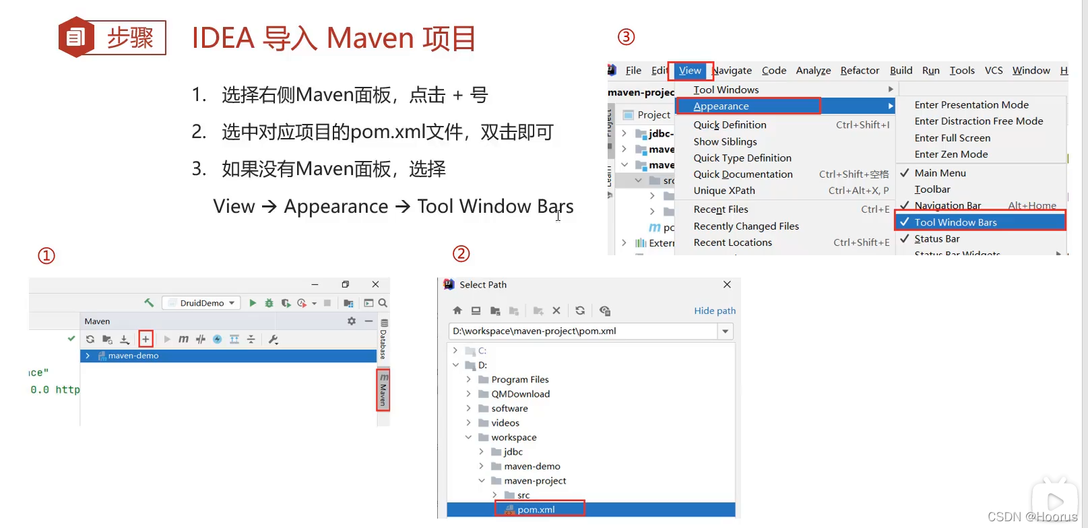Click the Profiler clock run icon

tap(302, 303)
